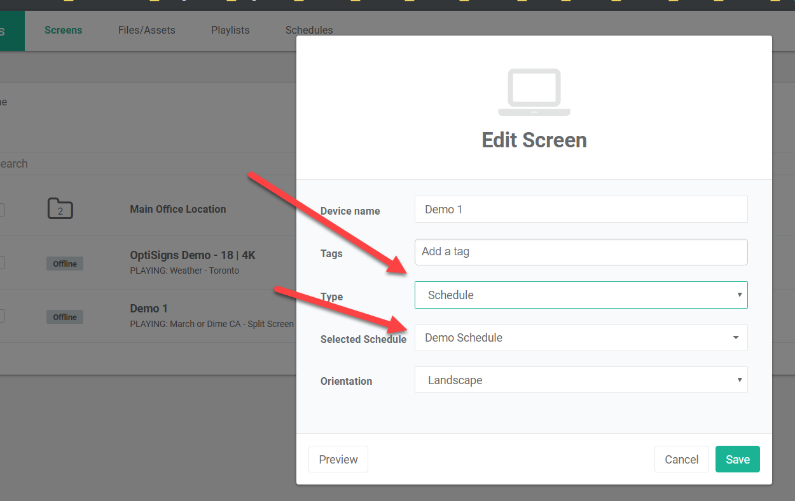This screenshot has width=795, height=501.
Task: Select the Screens tab
Action: [x=63, y=30]
